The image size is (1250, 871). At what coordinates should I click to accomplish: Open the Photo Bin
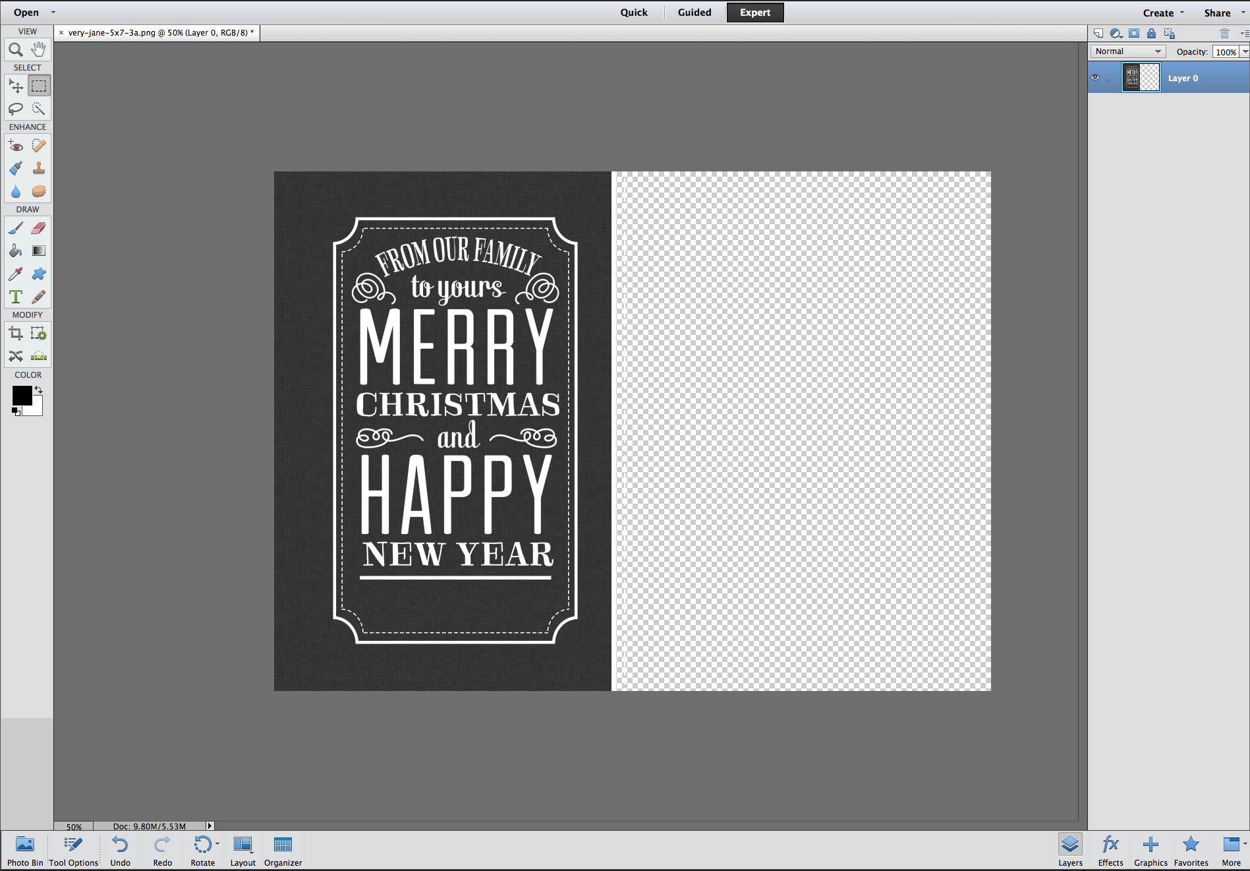pos(25,851)
